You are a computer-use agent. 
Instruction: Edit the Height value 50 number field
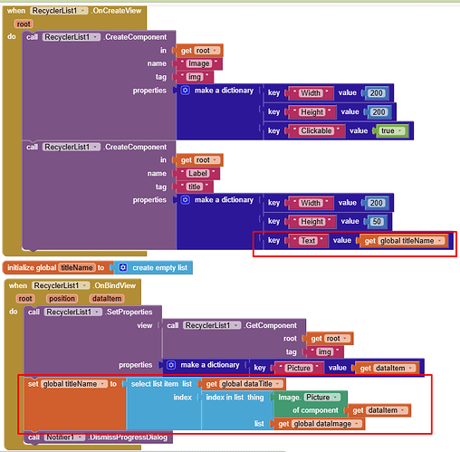(x=377, y=222)
